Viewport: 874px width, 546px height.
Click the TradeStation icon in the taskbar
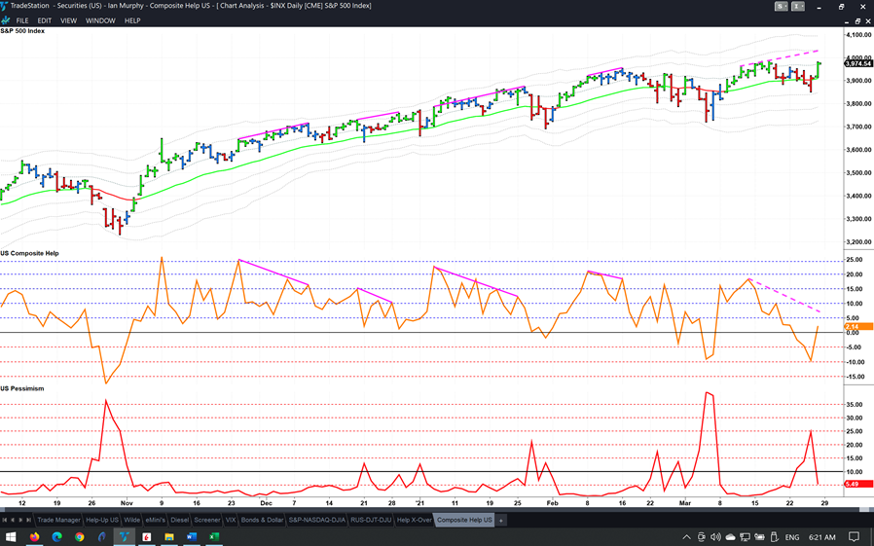pyautogui.click(x=124, y=536)
